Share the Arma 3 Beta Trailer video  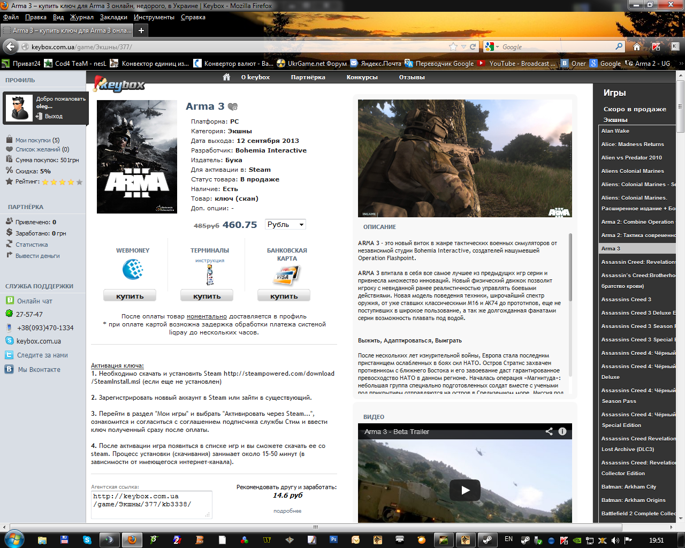(549, 431)
